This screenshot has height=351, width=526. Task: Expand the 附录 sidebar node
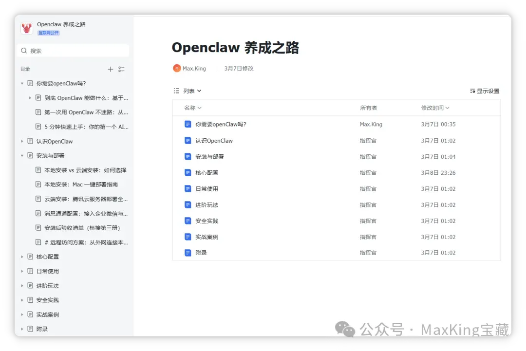[22, 329]
